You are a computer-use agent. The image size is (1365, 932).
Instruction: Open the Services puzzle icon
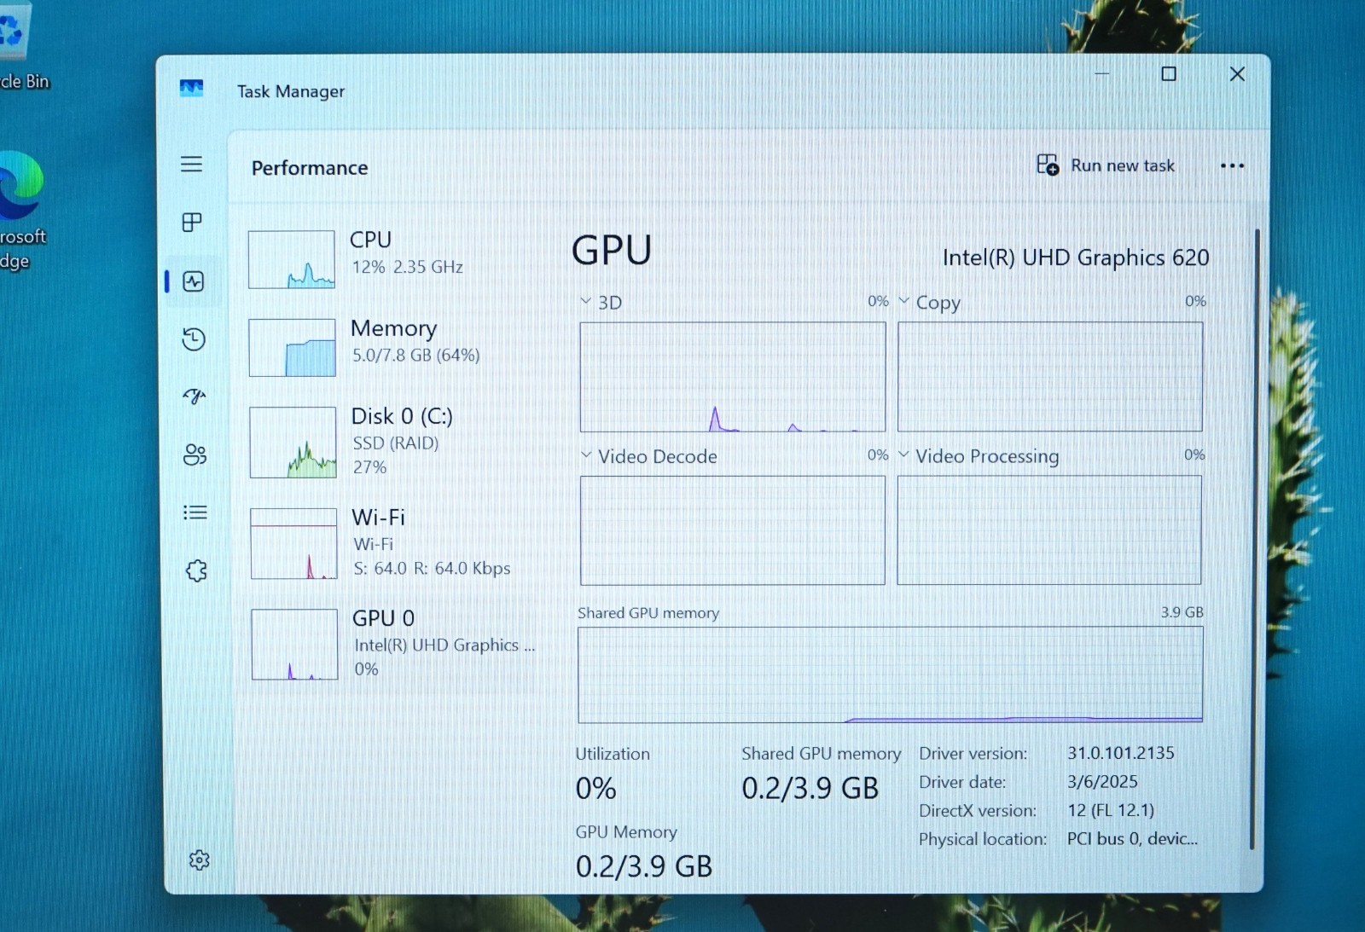pyautogui.click(x=197, y=570)
